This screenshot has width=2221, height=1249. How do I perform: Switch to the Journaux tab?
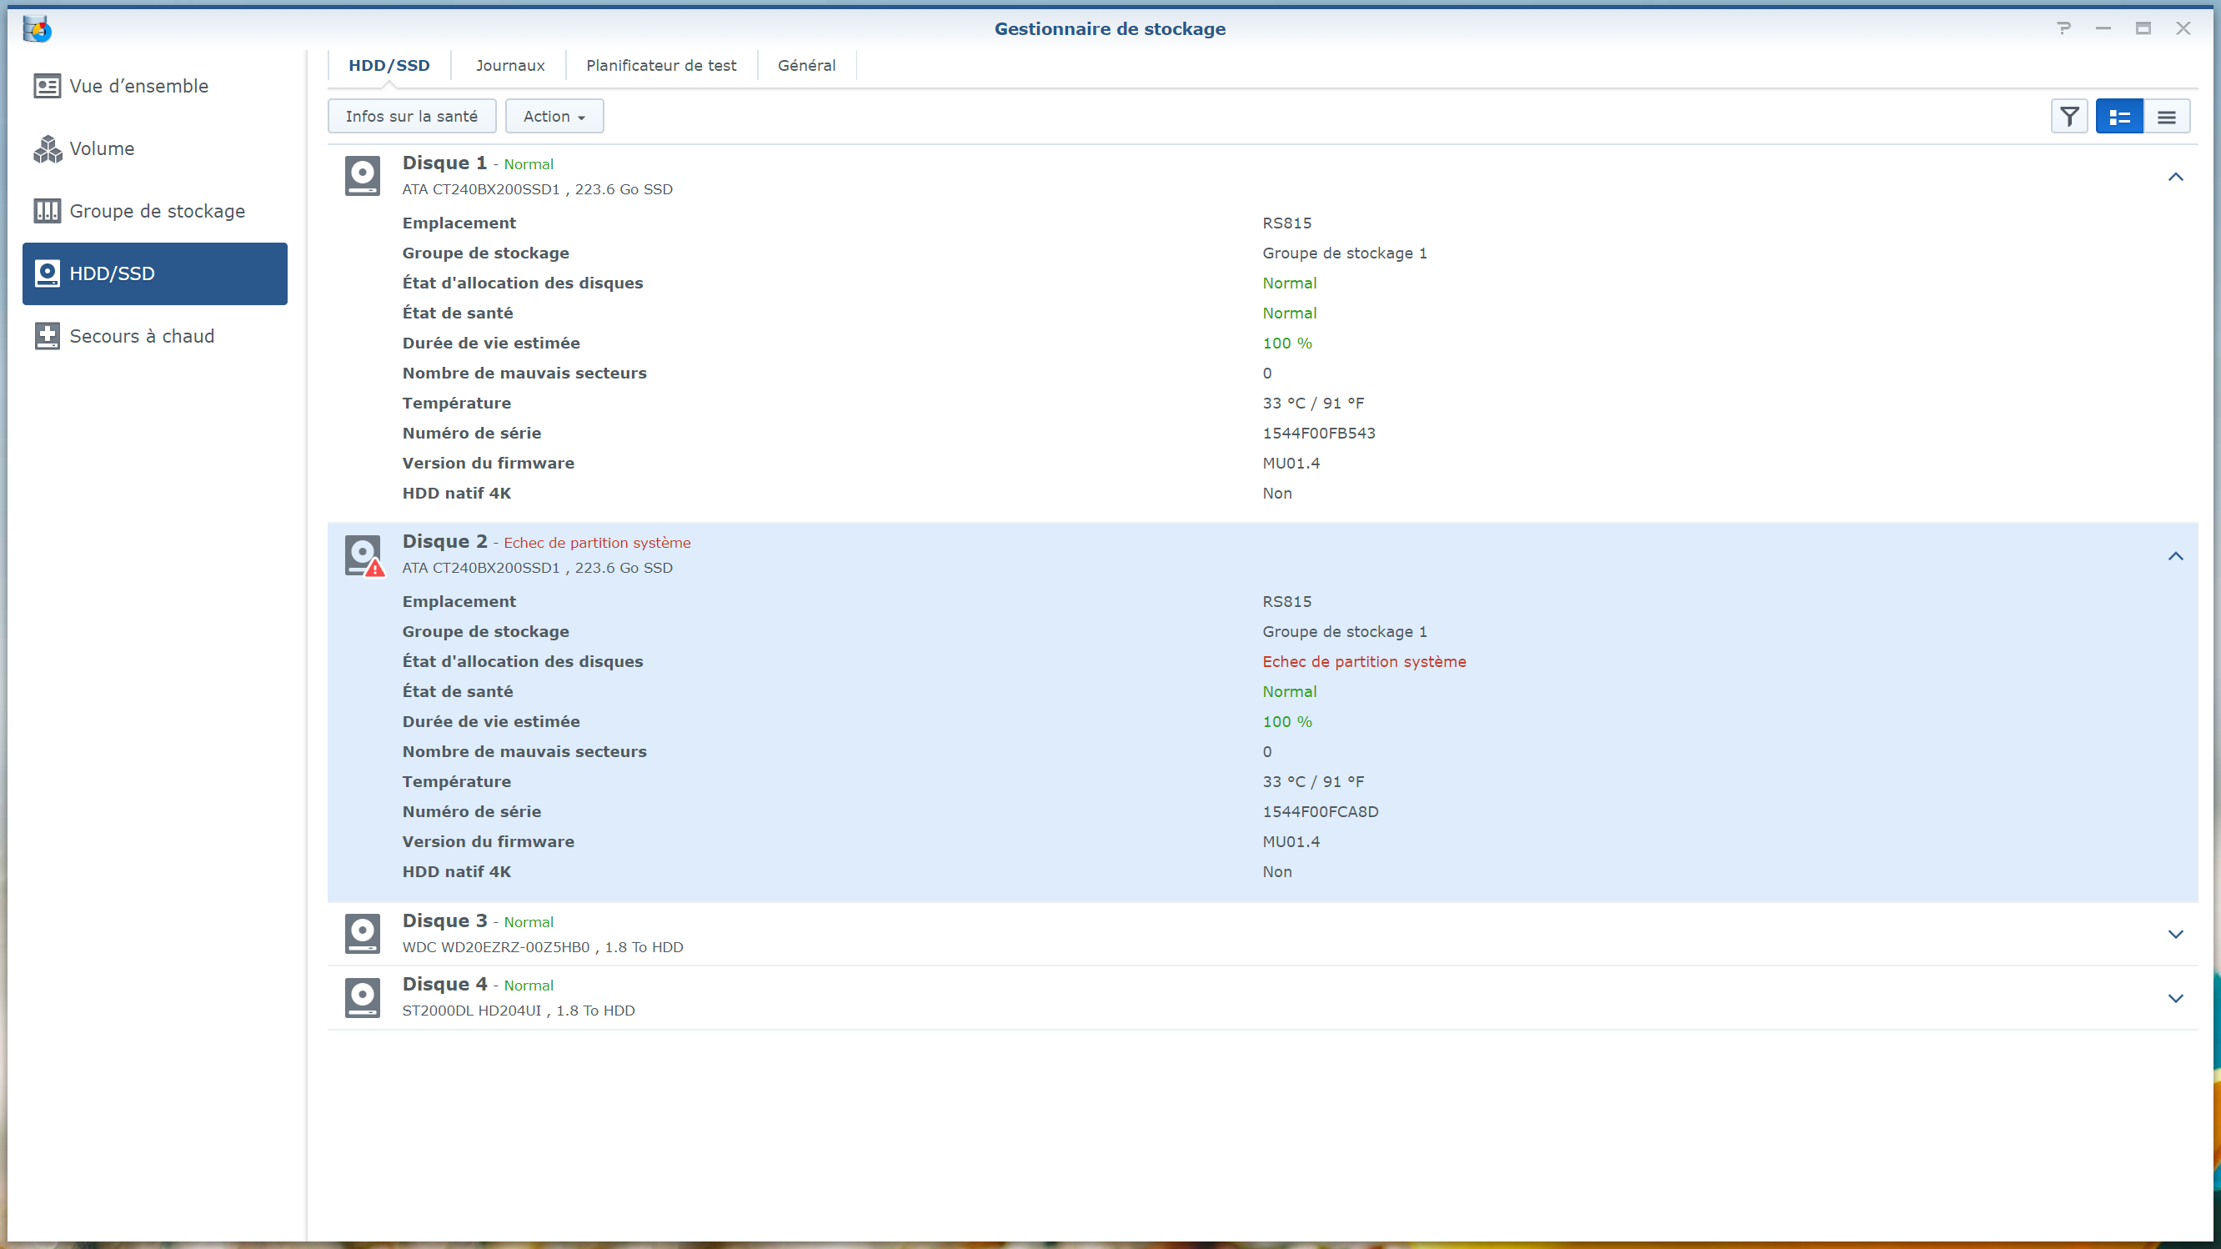click(509, 66)
